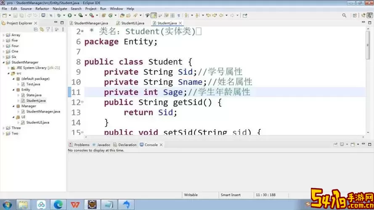Collapse the Entity package node
This screenshot has width=374, height=210.
click(13, 90)
